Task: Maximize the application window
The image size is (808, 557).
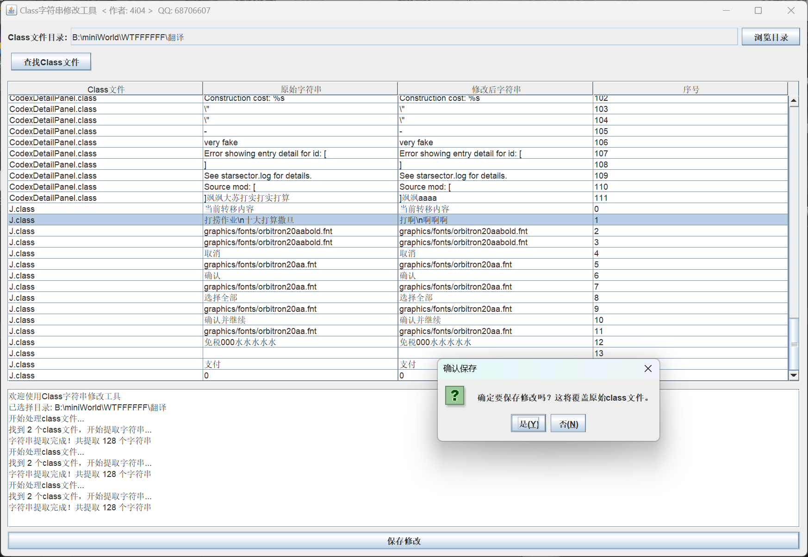Action: click(x=758, y=10)
